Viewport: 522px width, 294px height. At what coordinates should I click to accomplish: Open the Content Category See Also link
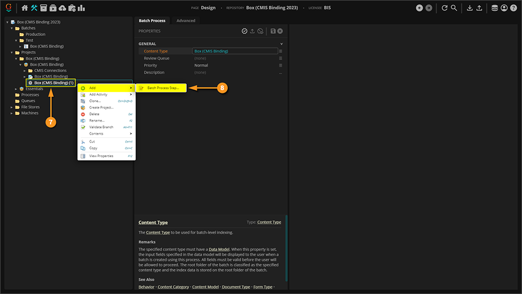[173, 287]
